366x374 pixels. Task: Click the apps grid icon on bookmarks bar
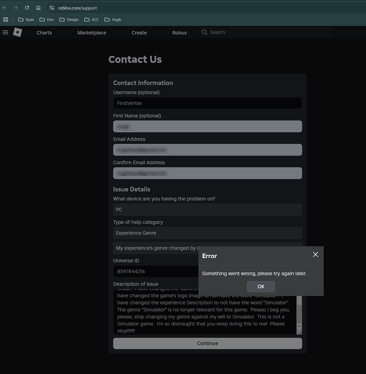click(x=6, y=19)
